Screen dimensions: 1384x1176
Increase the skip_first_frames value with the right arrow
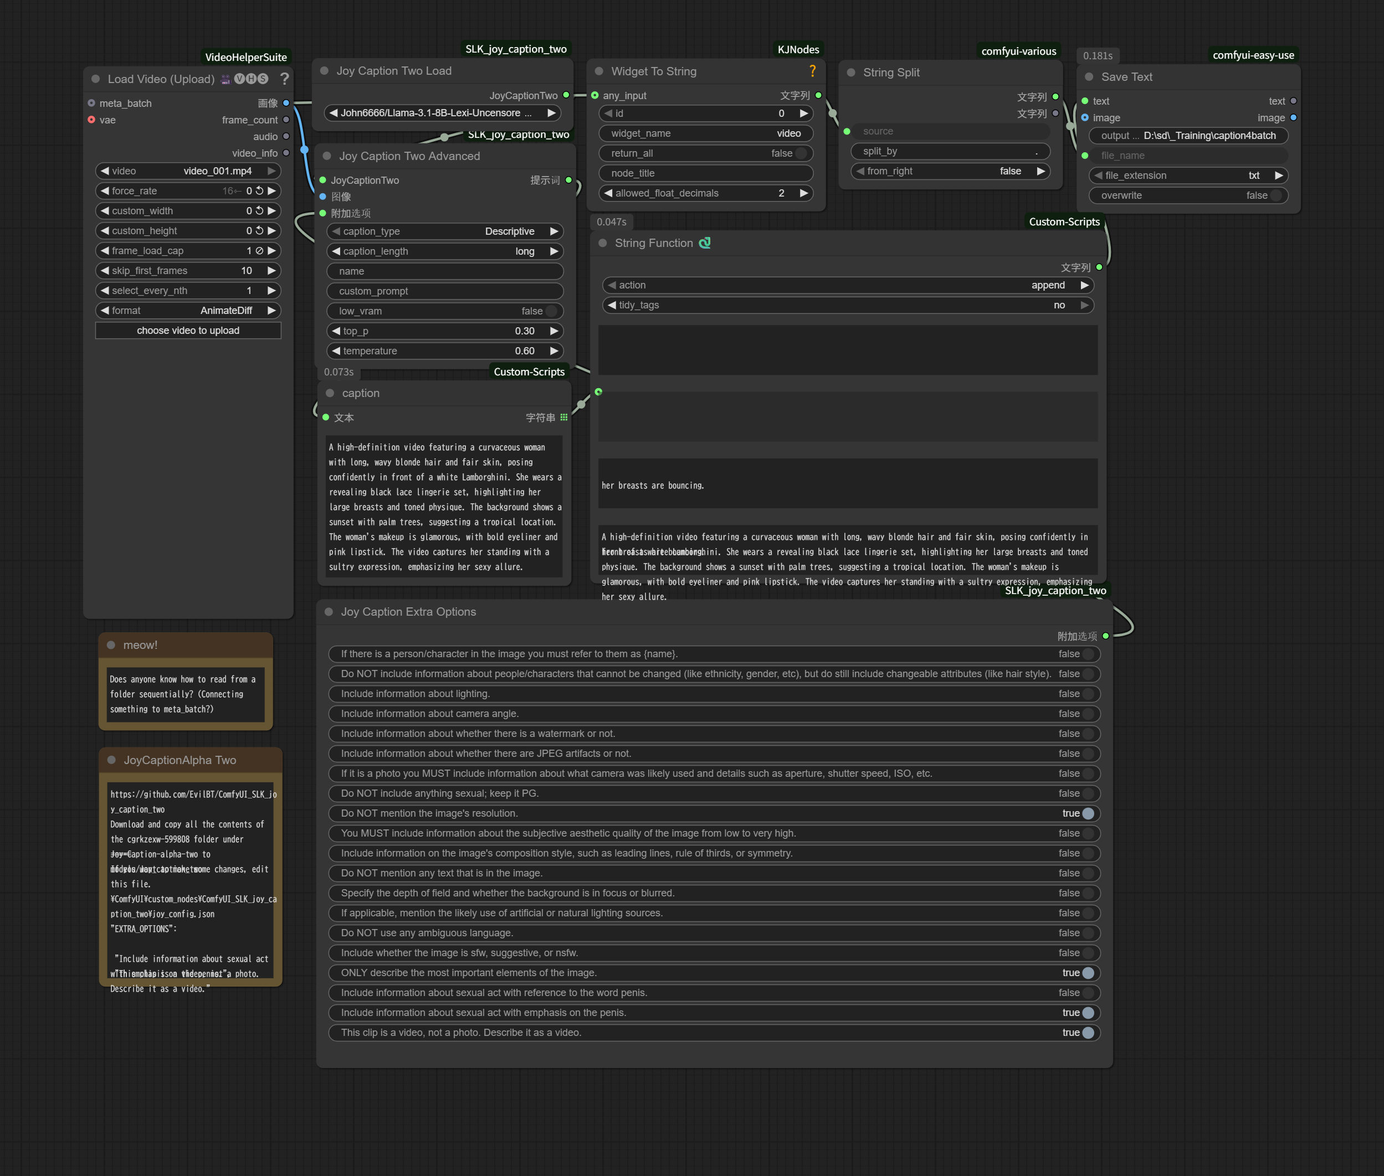click(x=271, y=271)
